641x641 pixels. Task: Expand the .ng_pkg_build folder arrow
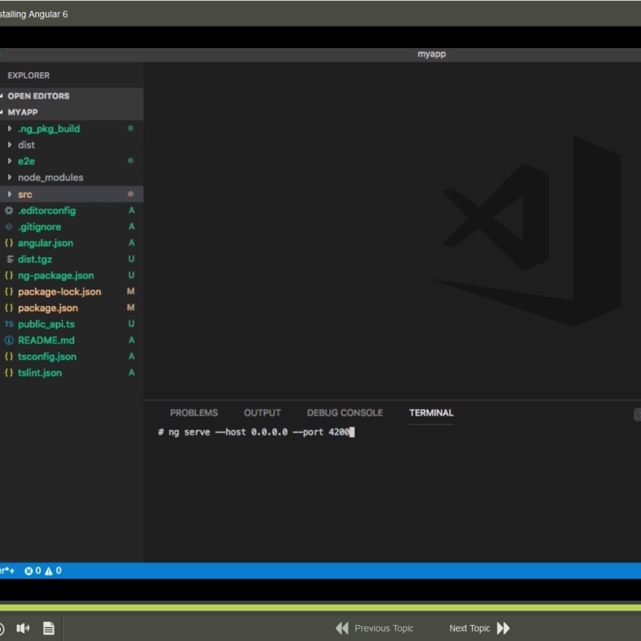pos(10,128)
